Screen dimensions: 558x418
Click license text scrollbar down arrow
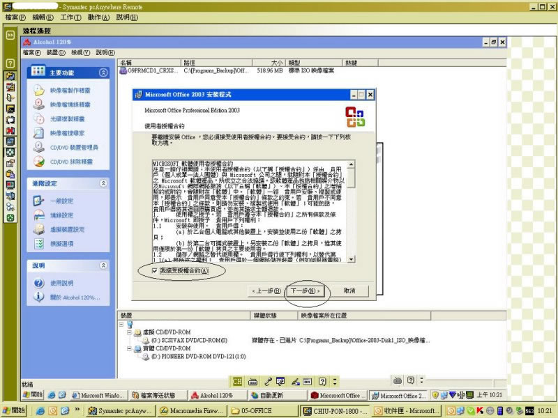352,259
